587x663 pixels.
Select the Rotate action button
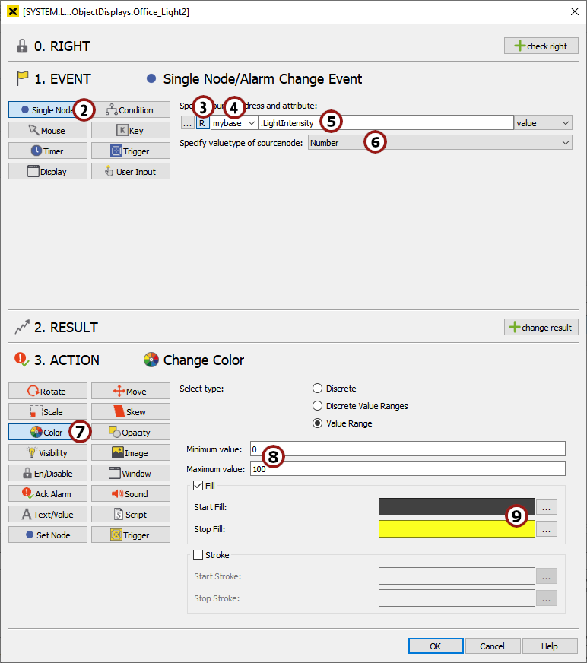click(x=47, y=392)
